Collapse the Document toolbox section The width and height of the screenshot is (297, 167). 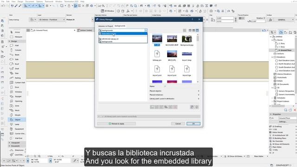9,146
